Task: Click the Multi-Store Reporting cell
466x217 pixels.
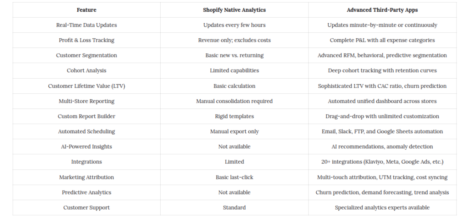Action: pyautogui.click(x=86, y=101)
